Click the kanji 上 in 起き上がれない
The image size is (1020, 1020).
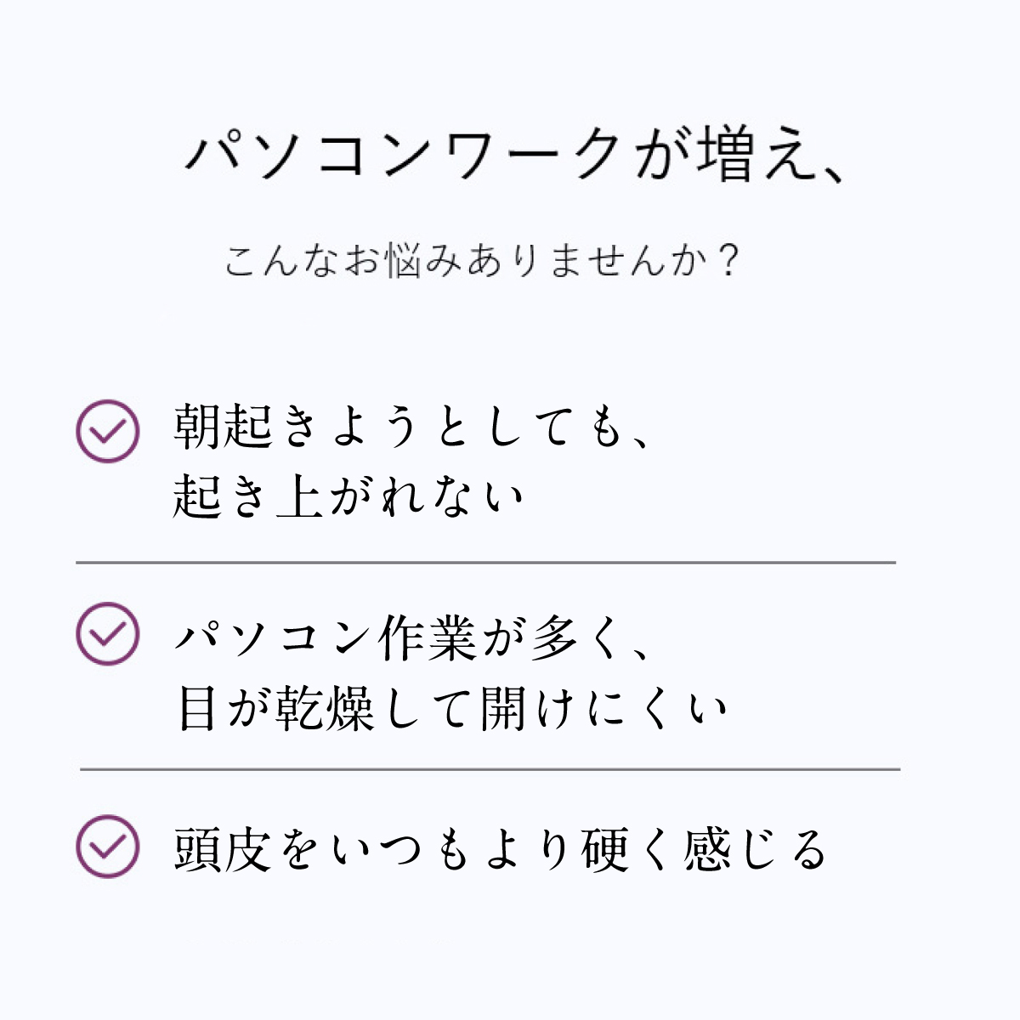point(299,496)
